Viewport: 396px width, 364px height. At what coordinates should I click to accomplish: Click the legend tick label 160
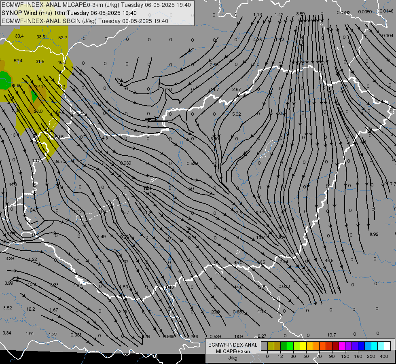358,356
